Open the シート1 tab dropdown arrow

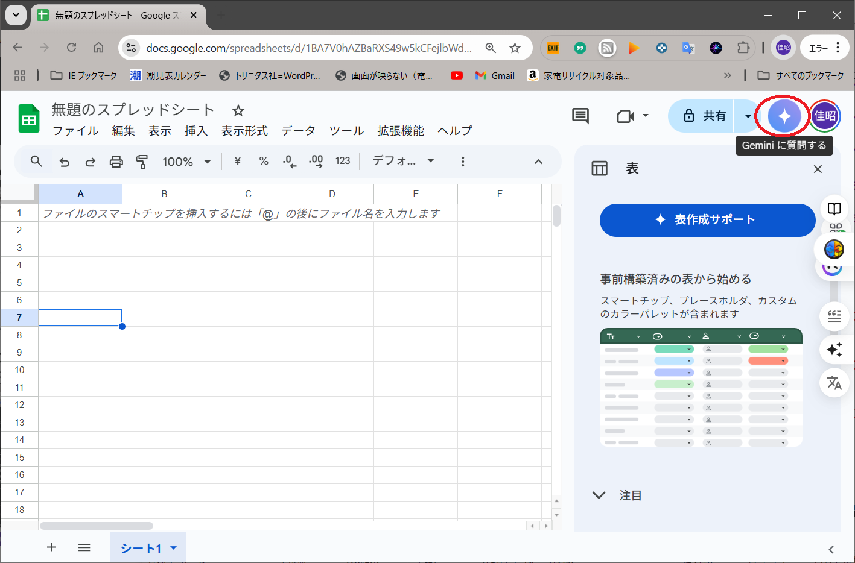[x=174, y=548]
